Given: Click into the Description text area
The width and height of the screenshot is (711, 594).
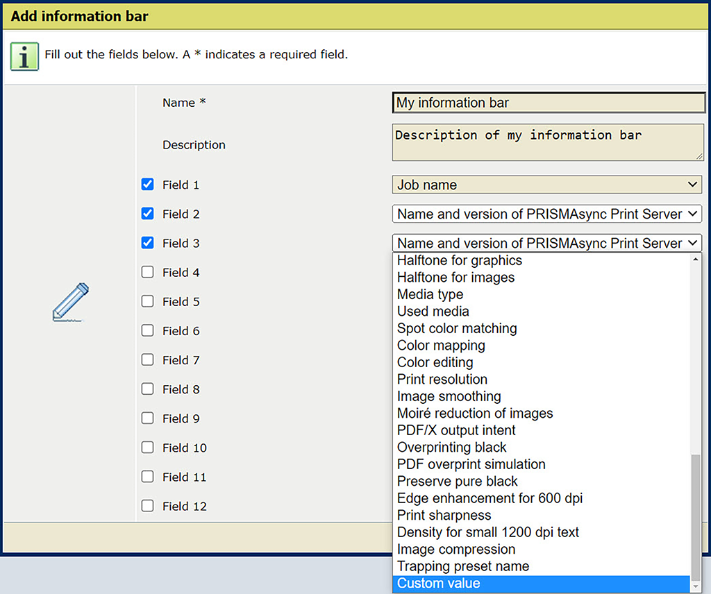Looking at the screenshot, I should point(549,142).
